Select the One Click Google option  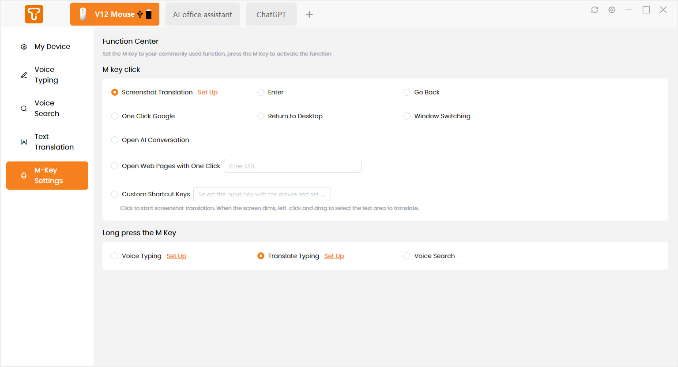point(115,116)
